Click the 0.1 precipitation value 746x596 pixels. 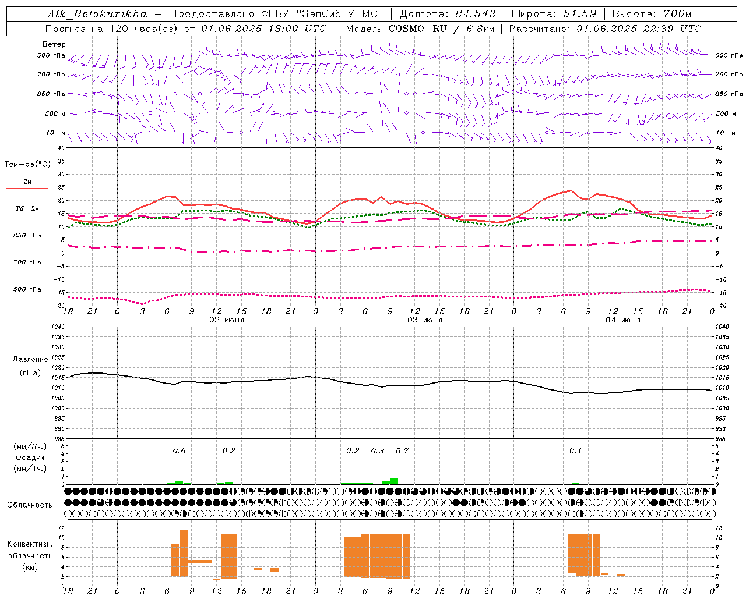click(x=576, y=450)
